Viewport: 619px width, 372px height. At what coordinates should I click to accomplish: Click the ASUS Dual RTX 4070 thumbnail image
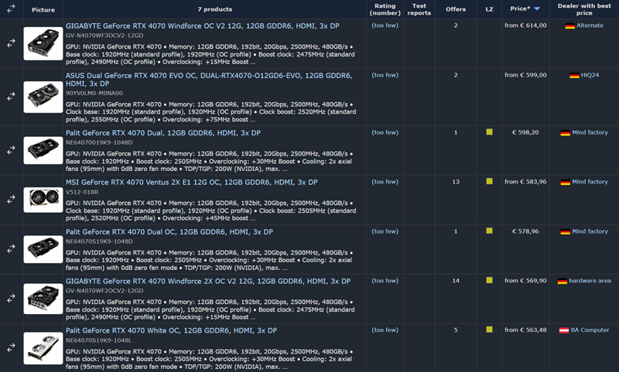pos(43,95)
